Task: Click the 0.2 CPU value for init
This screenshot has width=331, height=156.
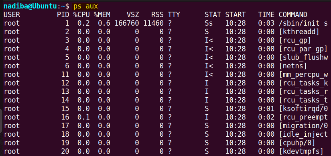Action: [x=83, y=23]
